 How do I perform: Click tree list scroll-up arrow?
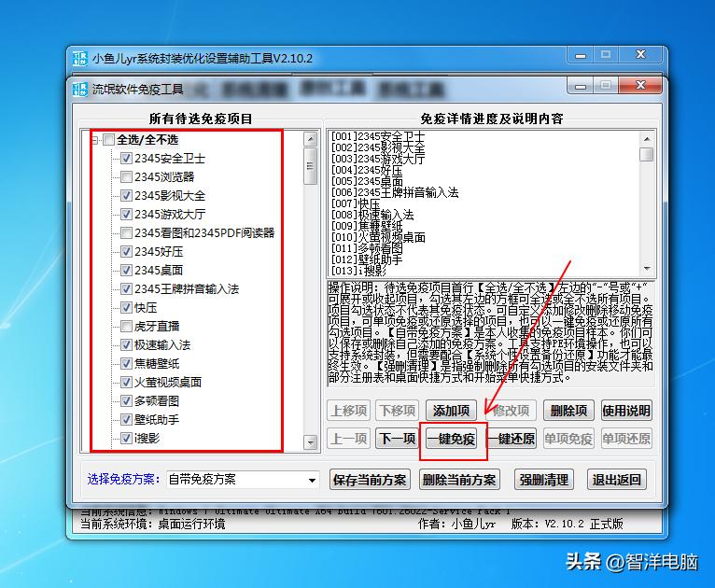(x=310, y=138)
